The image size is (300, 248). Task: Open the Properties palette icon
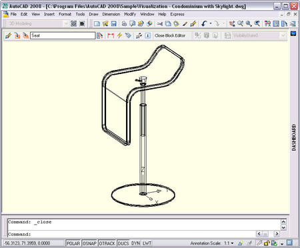pos(267,23)
